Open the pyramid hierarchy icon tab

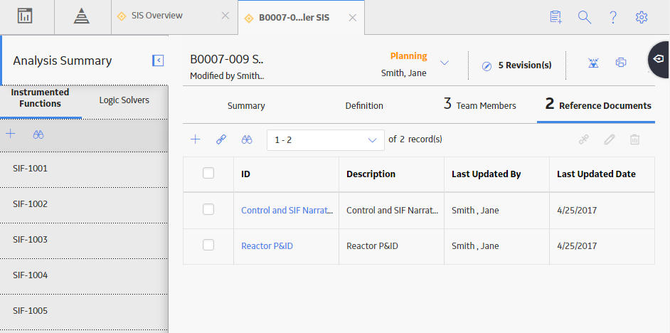[81, 16]
